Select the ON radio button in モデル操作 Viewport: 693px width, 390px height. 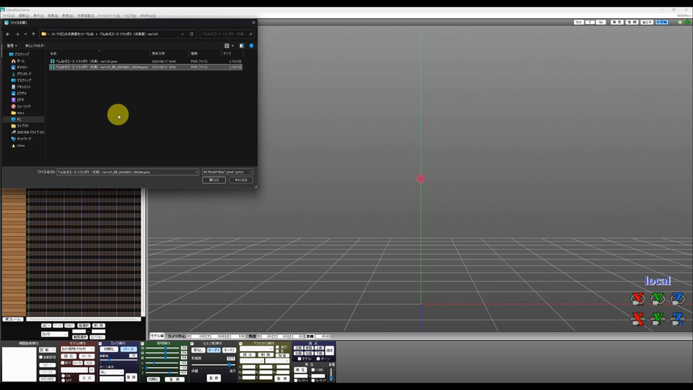coord(63,375)
